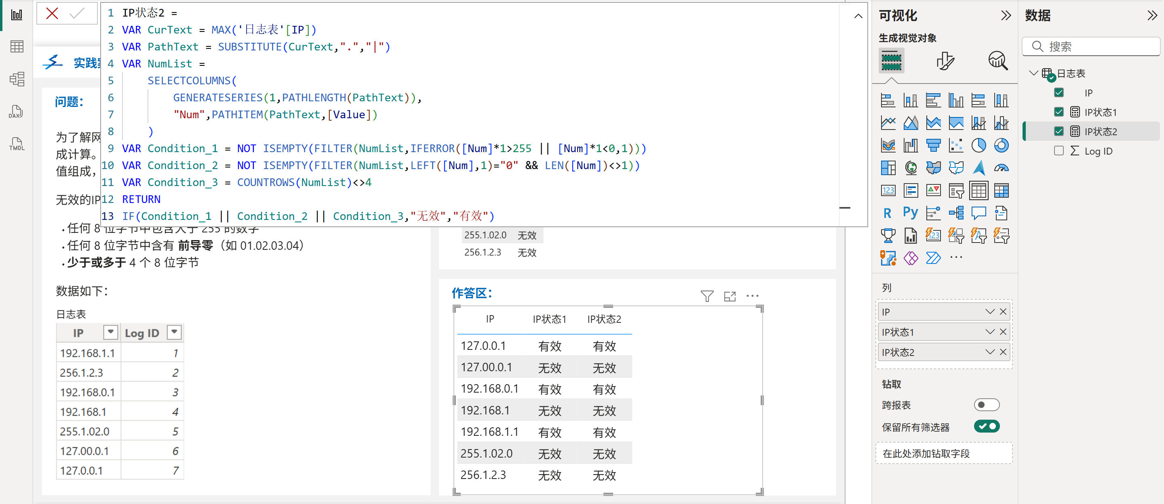Open TMDL view icon
Image resolution: width=1164 pixels, height=504 pixels.
click(17, 144)
